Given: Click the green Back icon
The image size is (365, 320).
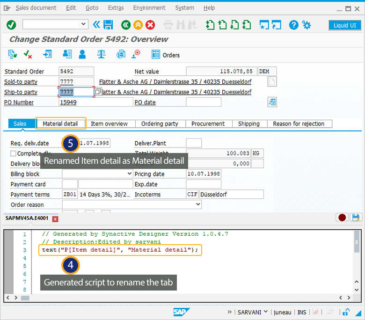Looking at the screenshot, I should coord(126,25).
